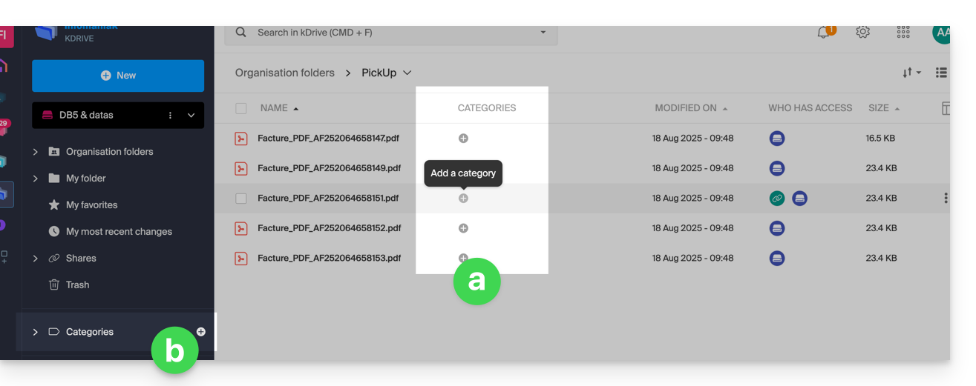Select checkbox for Facture_PDF_AF252064658151.pdf
Screen dimensions: 976x386
point(240,199)
